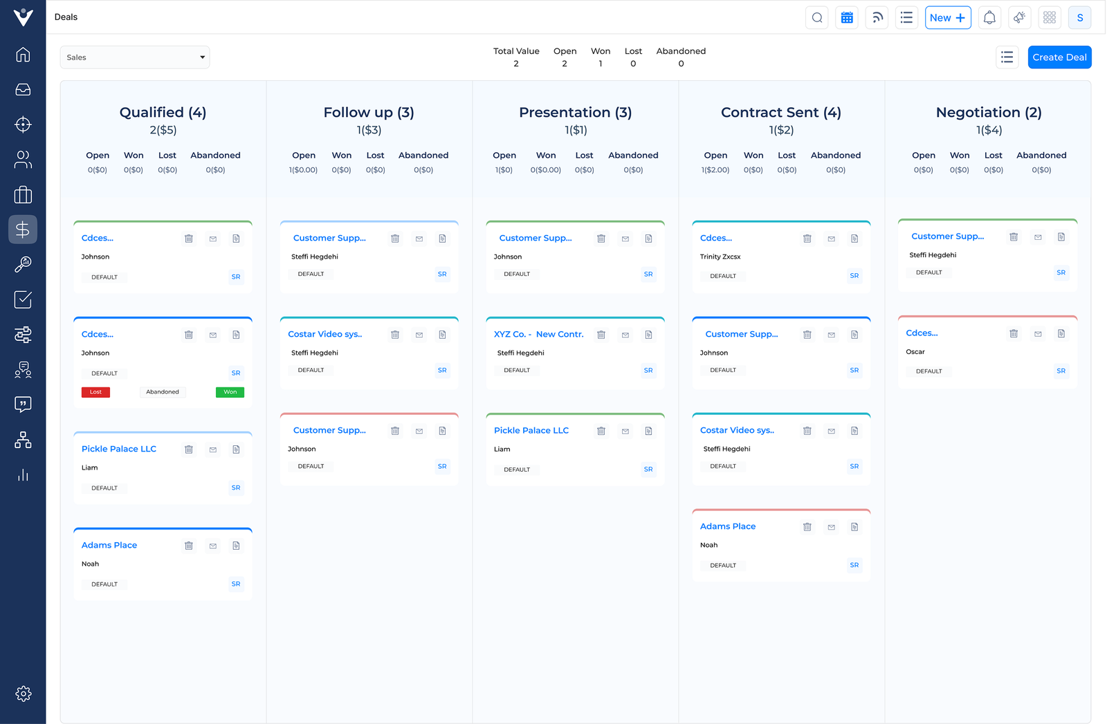Expand the Sales pipeline dropdown
Viewport: 1107px width, 724px height.
point(135,57)
